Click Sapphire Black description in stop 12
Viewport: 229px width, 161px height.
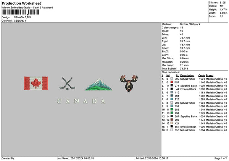point(189,117)
